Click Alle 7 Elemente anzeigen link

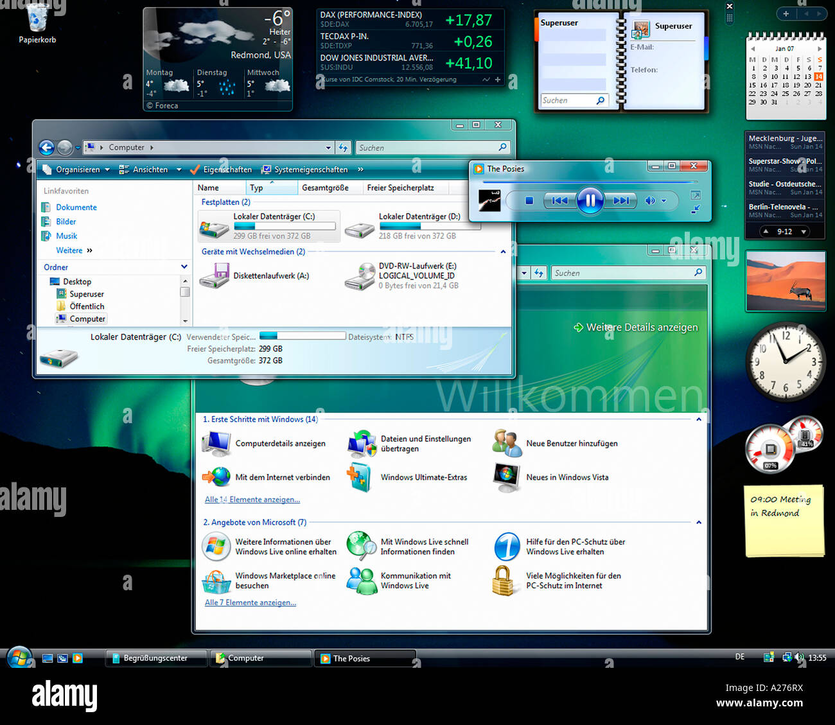coord(251,602)
